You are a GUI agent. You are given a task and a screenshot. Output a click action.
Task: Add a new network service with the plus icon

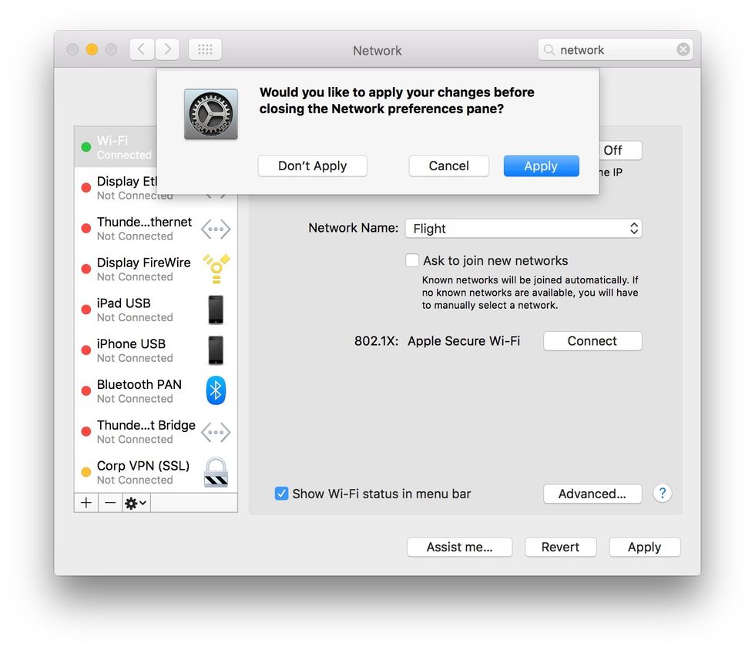coord(86,503)
